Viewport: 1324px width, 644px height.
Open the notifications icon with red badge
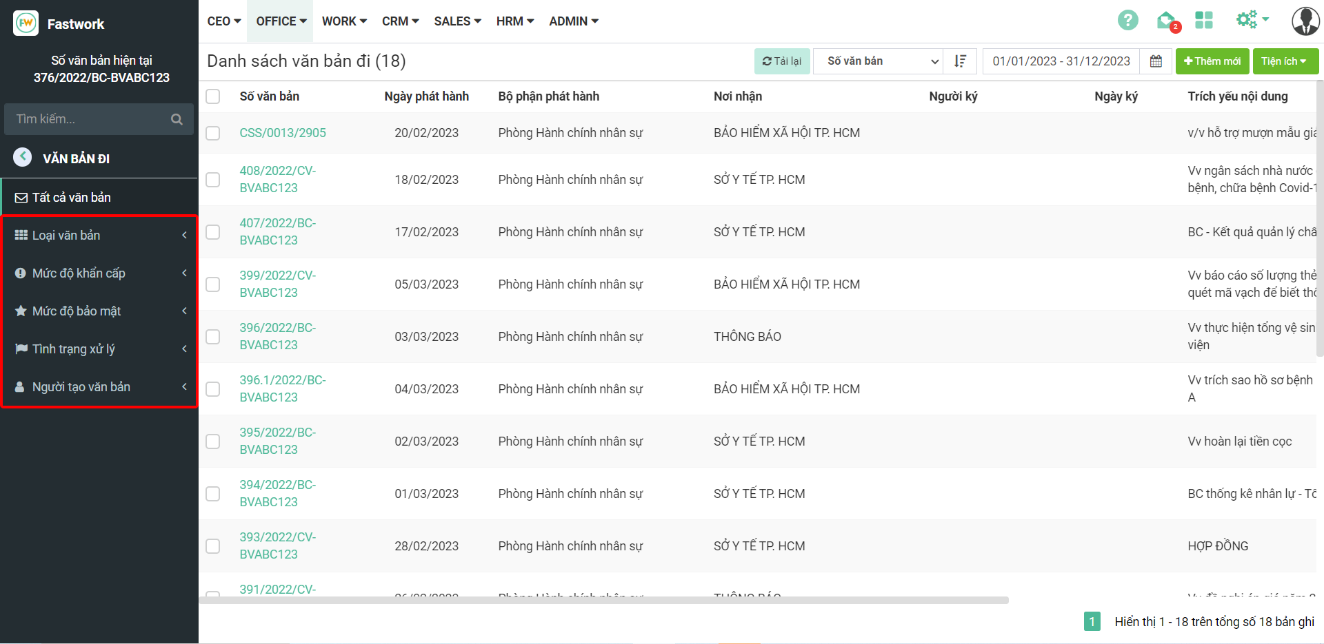(x=1167, y=21)
